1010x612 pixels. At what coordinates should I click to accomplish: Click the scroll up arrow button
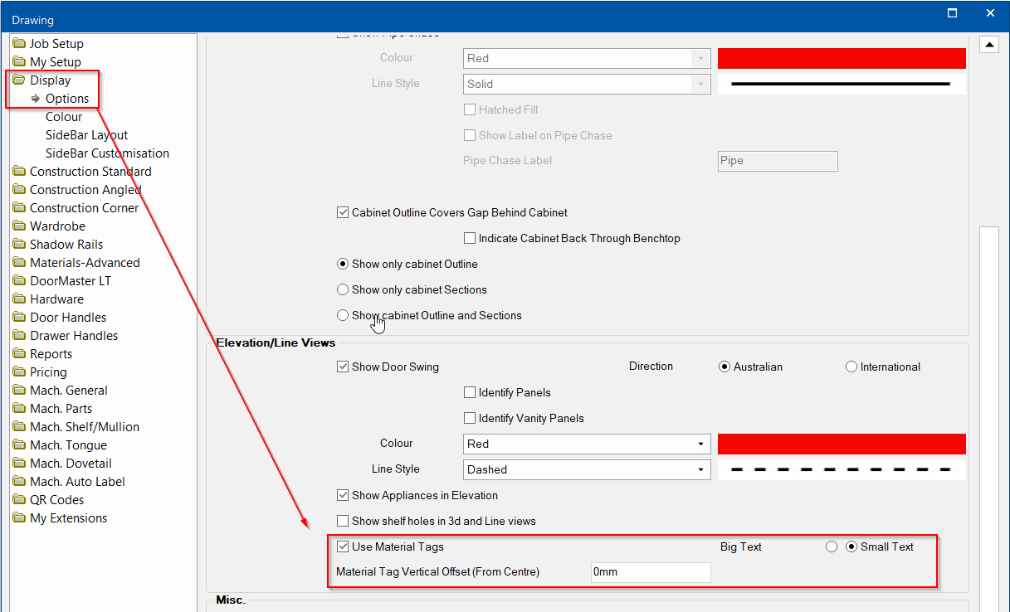(988, 44)
